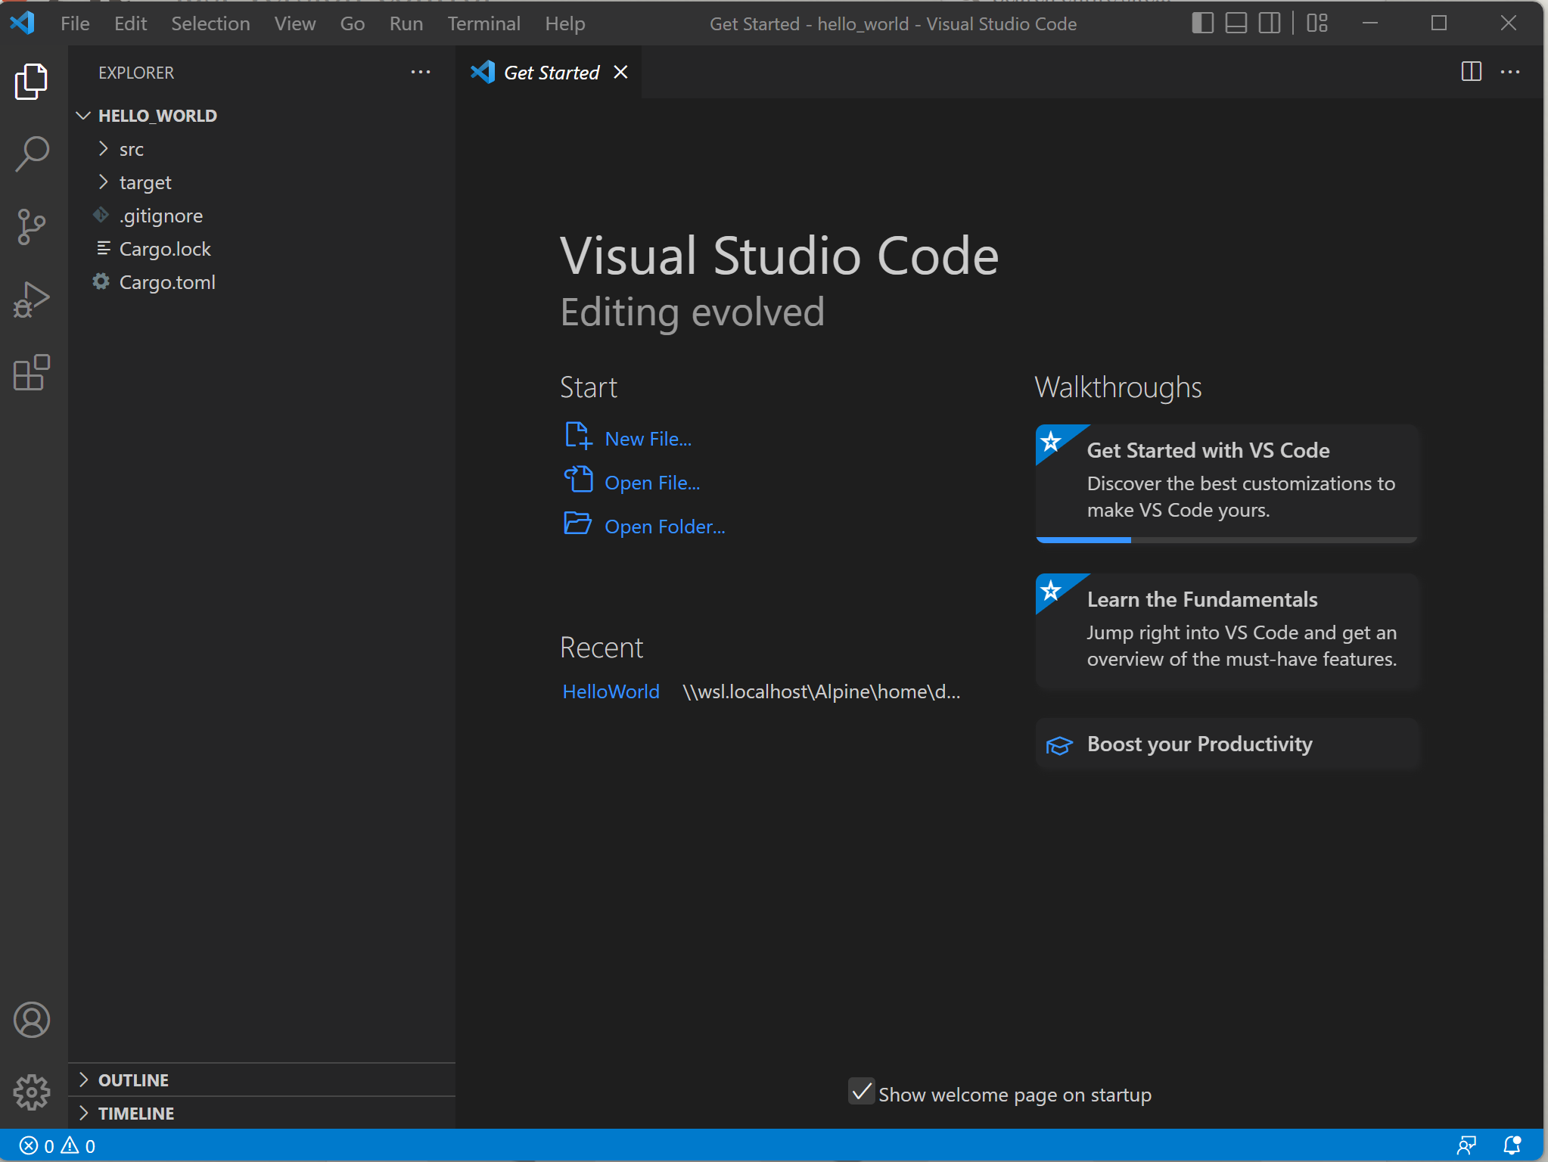Screen dimensions: 1548x1162
Task: Click the Customize Layout icon
Action: pos(1317,23)
